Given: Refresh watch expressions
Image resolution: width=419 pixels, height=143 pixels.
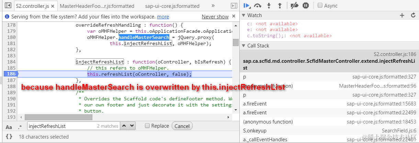Looking at the screenshot, I should [413, 15].
